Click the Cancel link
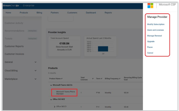 [150, 53]
